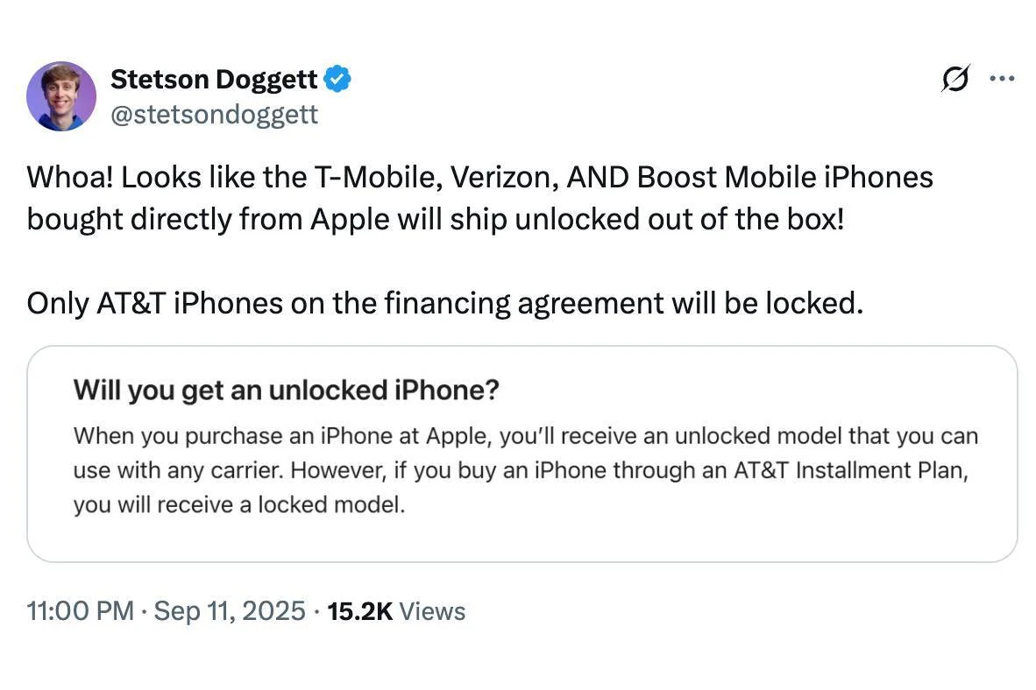Click the 'Only AT&T iPhones' sentence
The height and width of the screenshot is (690, 1036).
pos(444,303)
